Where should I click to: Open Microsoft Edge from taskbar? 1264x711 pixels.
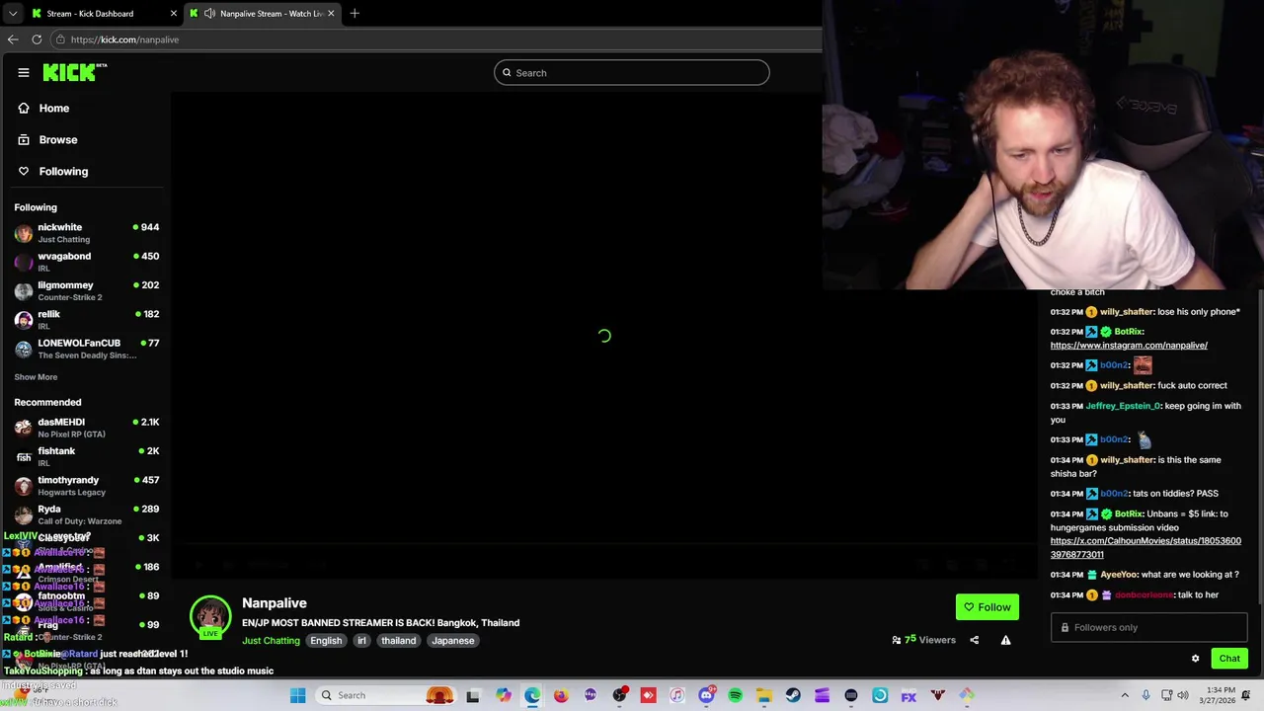(x=532, y=695)
